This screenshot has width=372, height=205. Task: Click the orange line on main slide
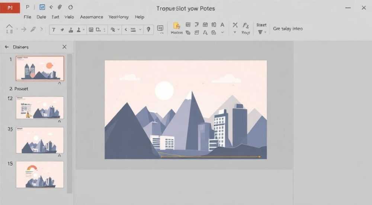(210, 157)
